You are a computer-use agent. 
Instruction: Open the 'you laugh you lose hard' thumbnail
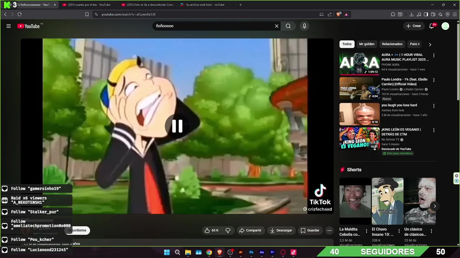[359, 114]
